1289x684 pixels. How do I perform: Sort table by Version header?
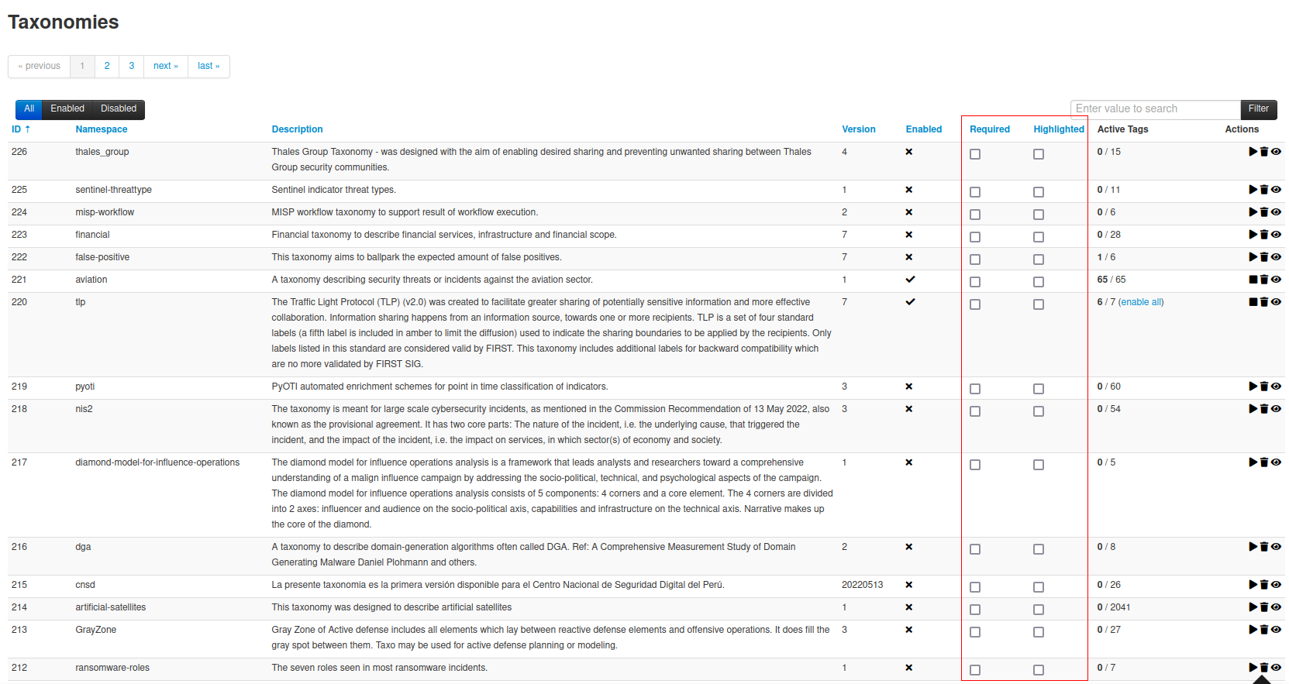point(859,129)
